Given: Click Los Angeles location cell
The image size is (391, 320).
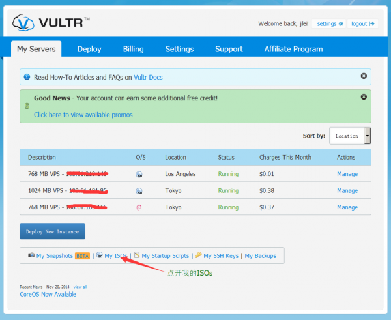Looking at the screenshot, I should (x=181, y=174).
